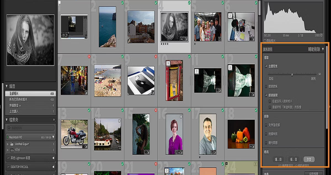Click the develop-settings badge on the peppers thumbnail
331x175 pixels.
click(253, 147)
